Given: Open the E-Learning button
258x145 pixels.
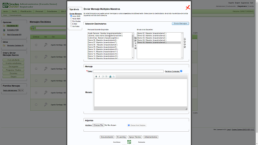Looking at the screenshot, I should click(x=121, y=137).
